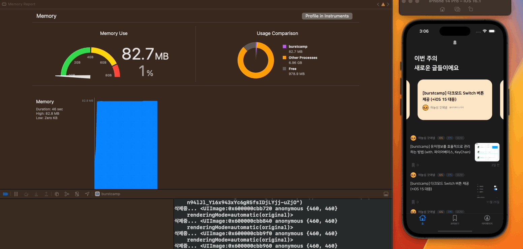Click the 3:06 clock in simulator
The height and width of the screenshot is (249, 523).
[x=424, y=31]
